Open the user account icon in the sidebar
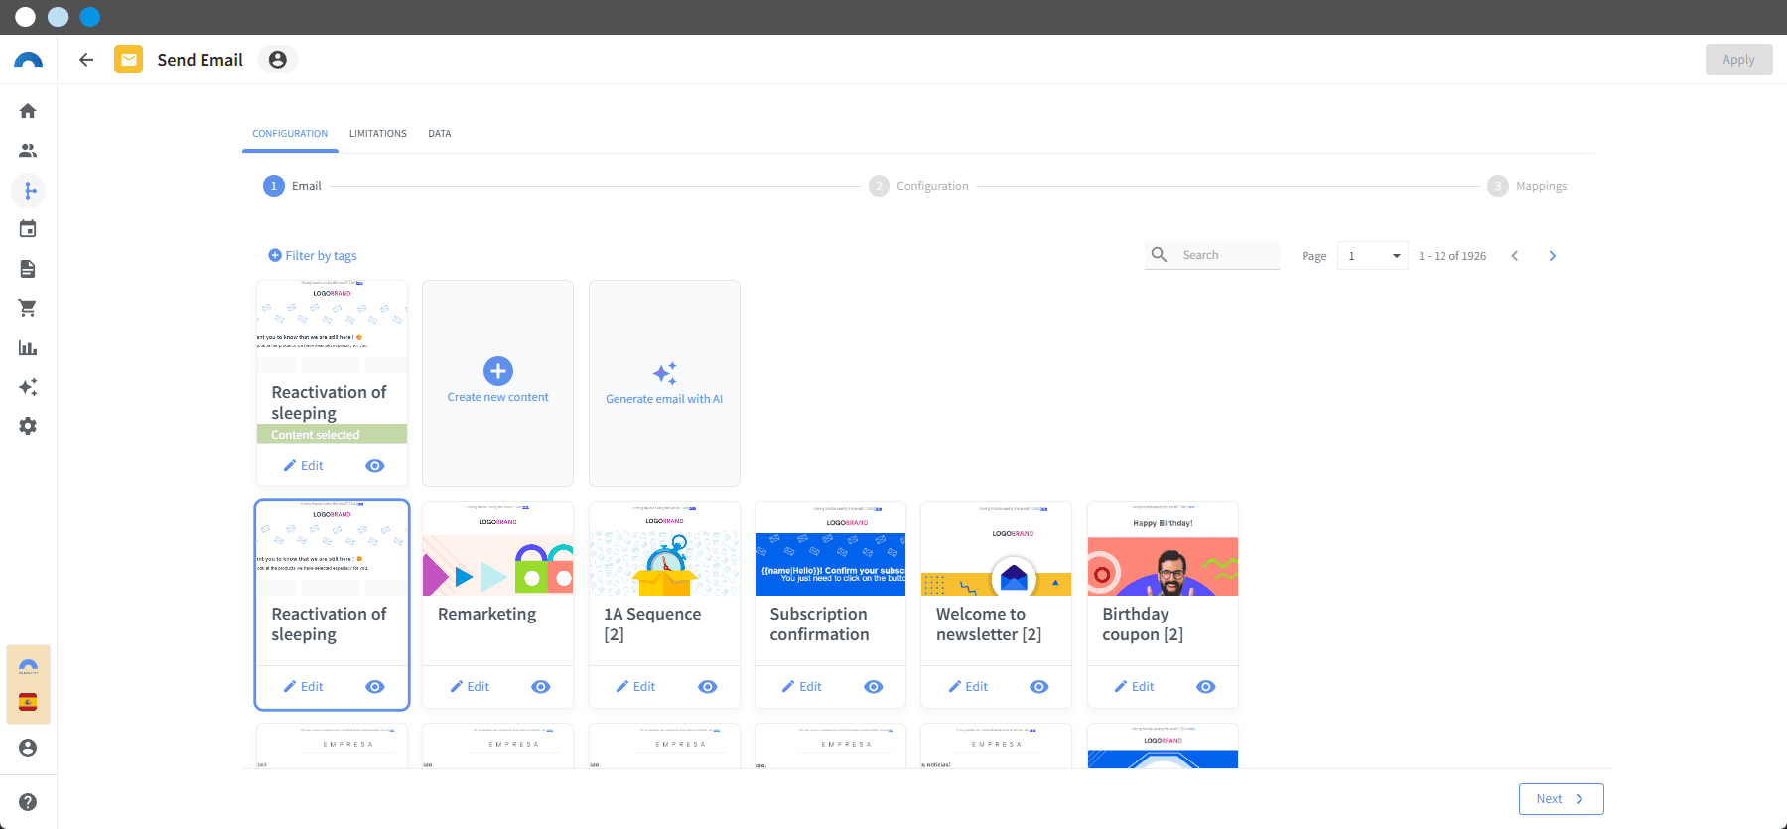This screenshot has height=829, width=1787. tap(28, 748)
